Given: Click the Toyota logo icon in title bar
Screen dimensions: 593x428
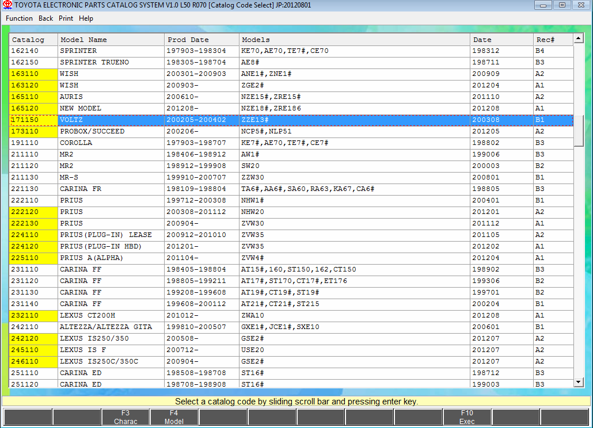Looking at the screenshot, I should [7, 5].
